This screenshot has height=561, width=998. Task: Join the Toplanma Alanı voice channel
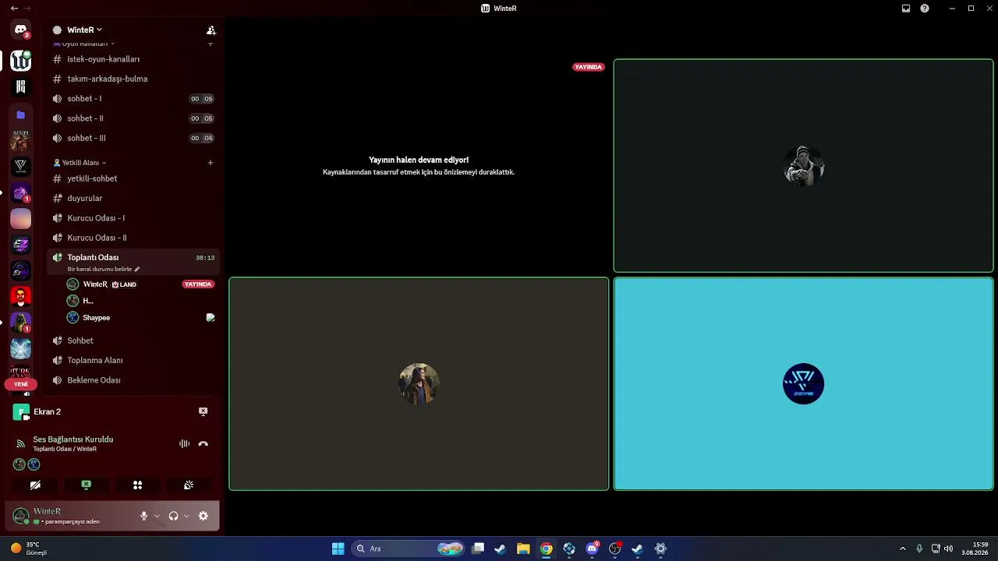pyautogui.click(x=133, y=360)
